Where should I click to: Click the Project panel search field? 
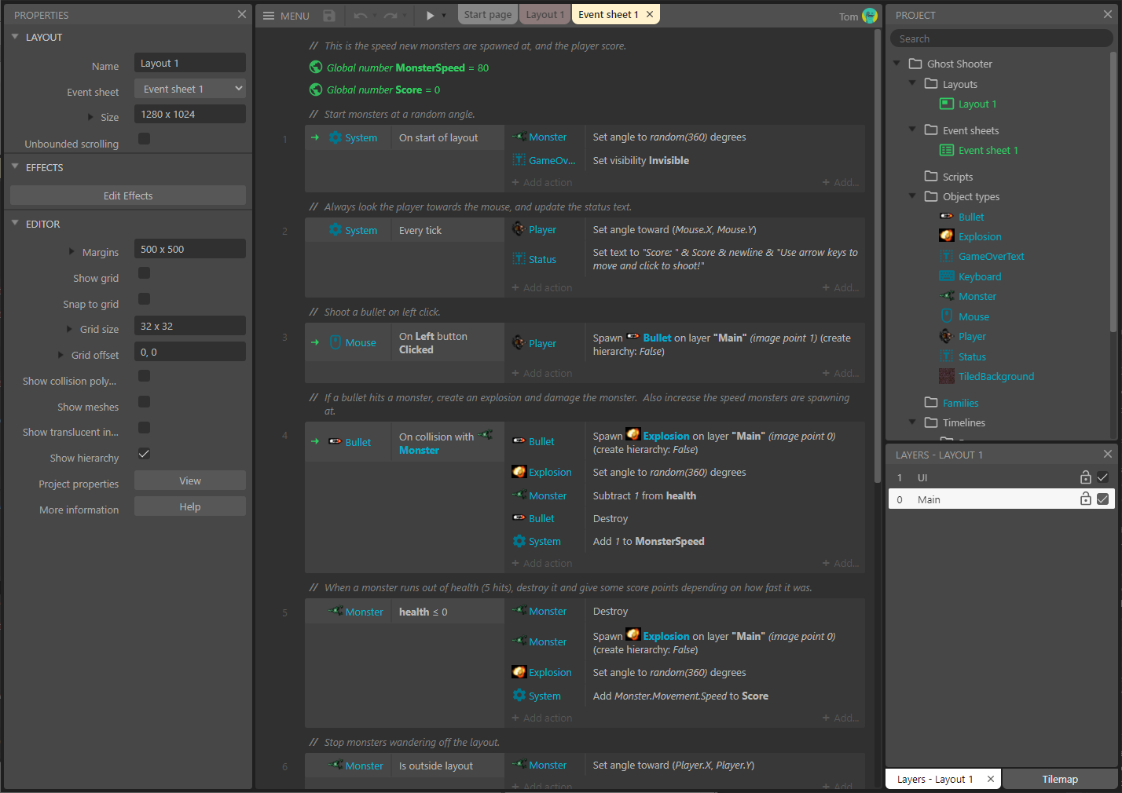click(x=1002, y=38)
